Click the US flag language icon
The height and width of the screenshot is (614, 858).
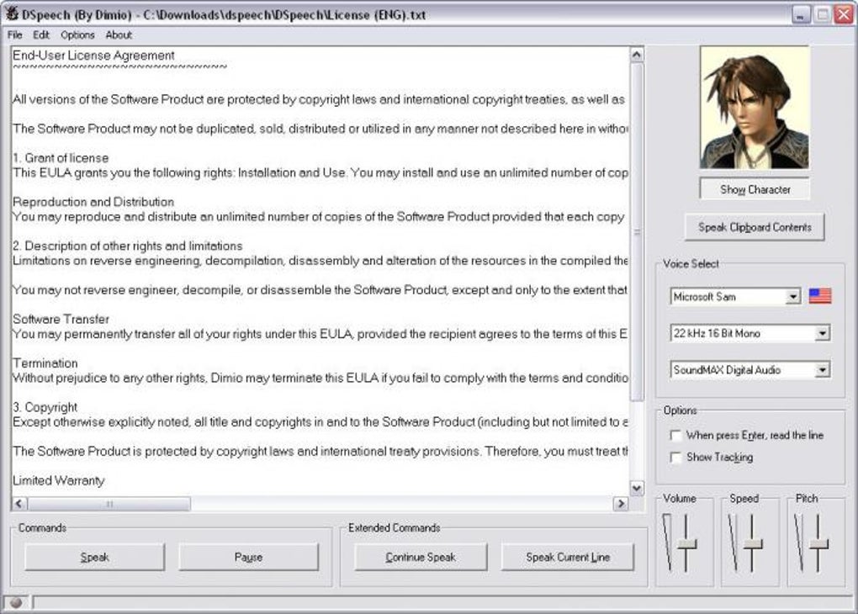[819, 296]
